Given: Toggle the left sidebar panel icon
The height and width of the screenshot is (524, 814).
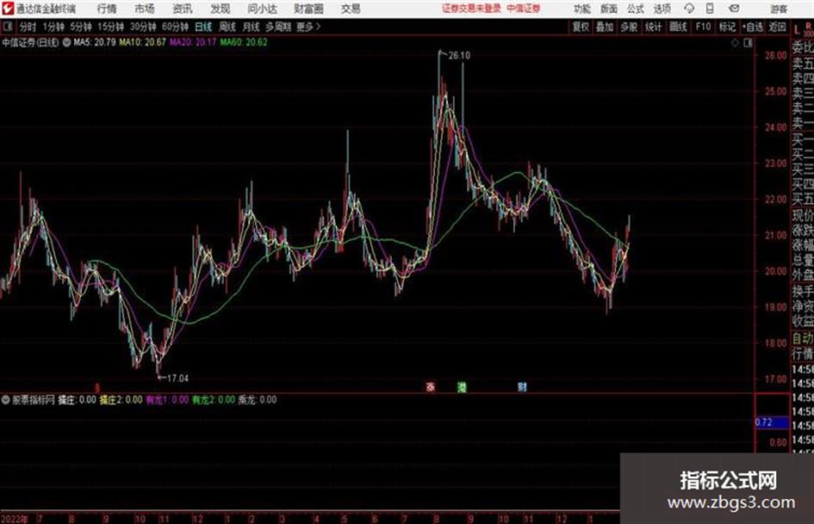Looking at the screenshot, I should 7,27.
